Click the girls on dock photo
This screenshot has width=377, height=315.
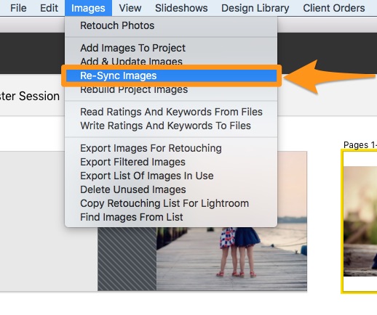231,259
